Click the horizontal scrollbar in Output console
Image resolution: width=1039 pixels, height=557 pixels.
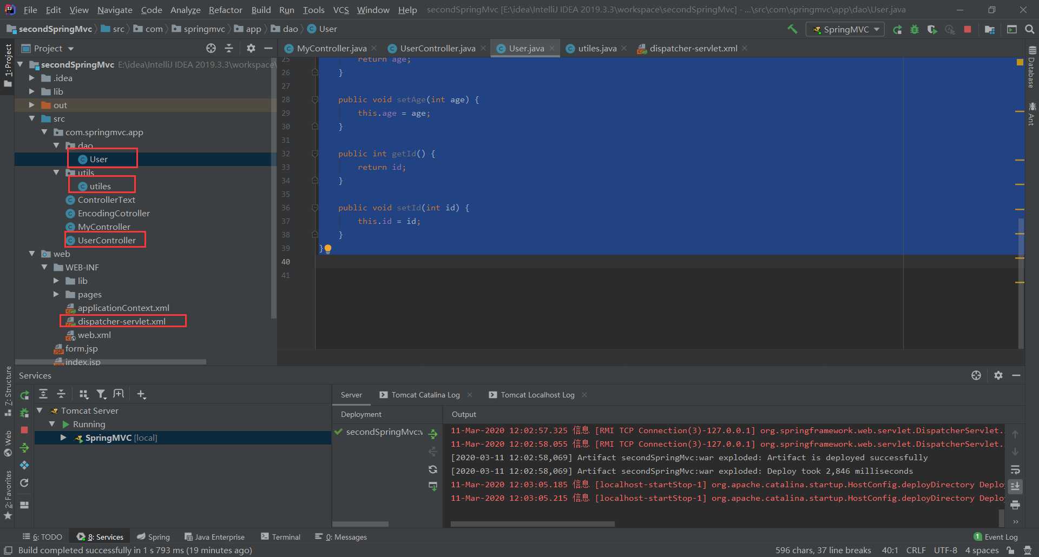pos(532,523)
